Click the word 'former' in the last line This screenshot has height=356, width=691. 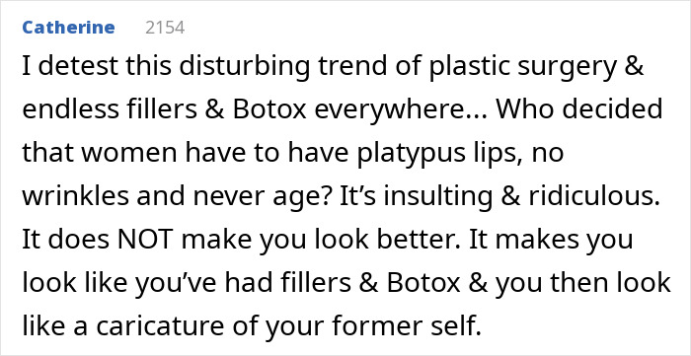point(375,326)
